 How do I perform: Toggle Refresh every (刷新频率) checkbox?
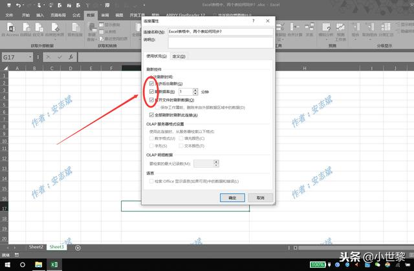click(x=151, y=92)
